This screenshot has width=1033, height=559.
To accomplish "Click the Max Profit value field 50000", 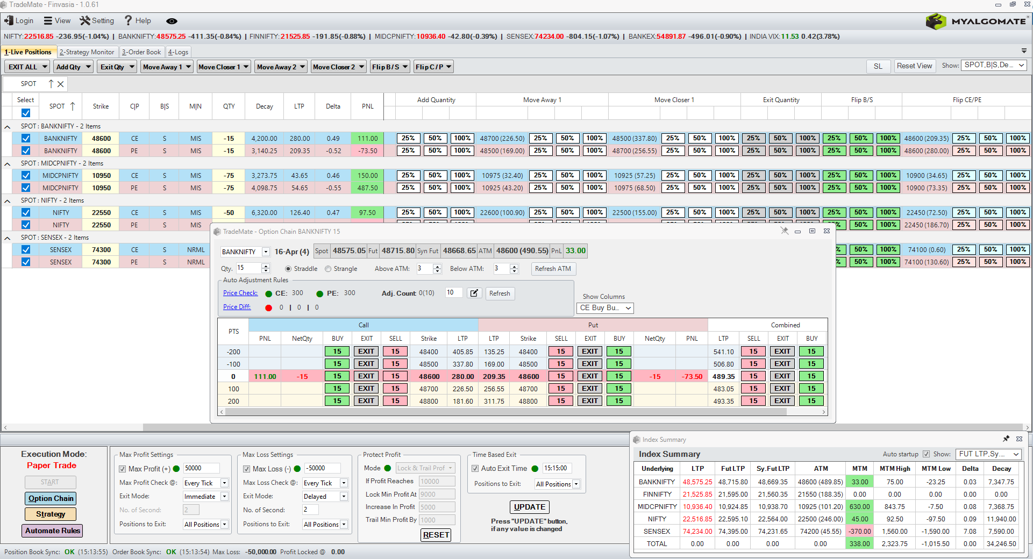I will pyautogui.click(x=202, y=468).
